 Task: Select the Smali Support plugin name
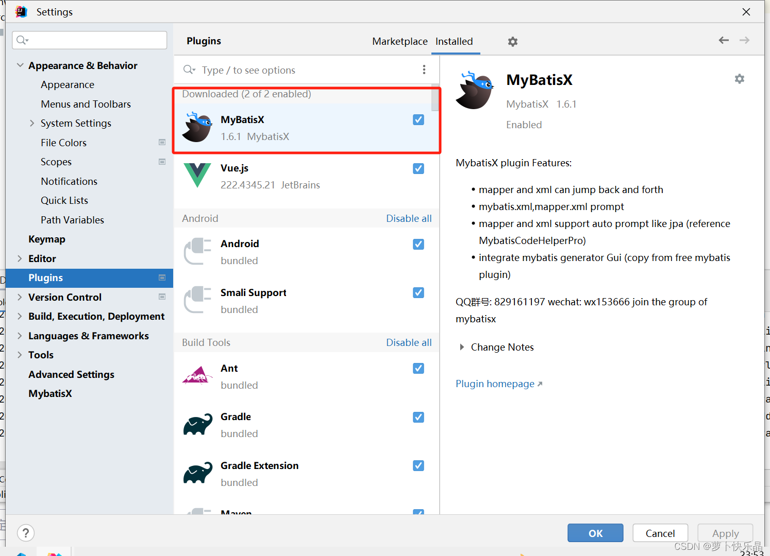253,292
